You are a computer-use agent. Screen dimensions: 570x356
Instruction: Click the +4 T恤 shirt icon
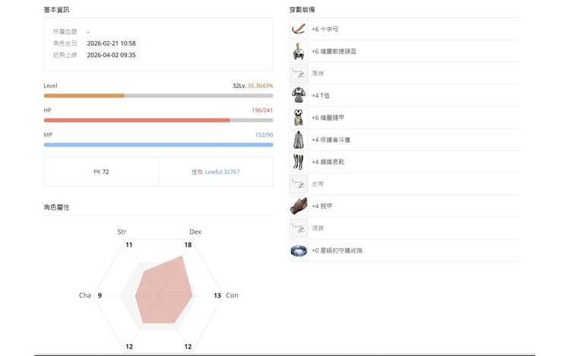pos(299,96)
